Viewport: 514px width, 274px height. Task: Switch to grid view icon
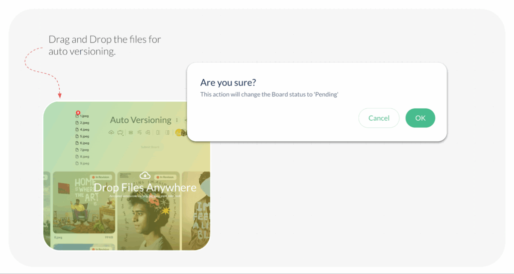tap(131, 133)
